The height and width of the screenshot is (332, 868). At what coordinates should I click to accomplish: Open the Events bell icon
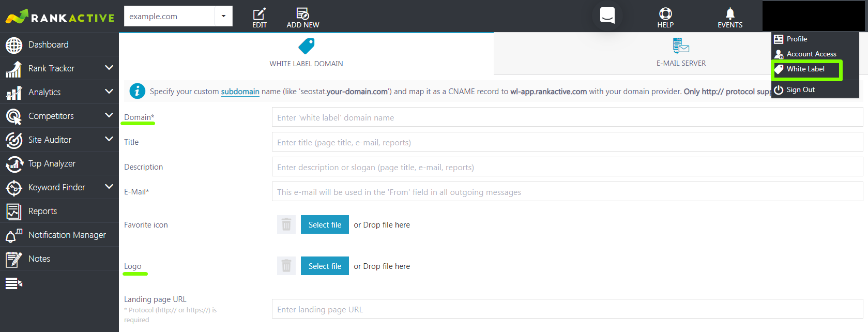(730, 13)
